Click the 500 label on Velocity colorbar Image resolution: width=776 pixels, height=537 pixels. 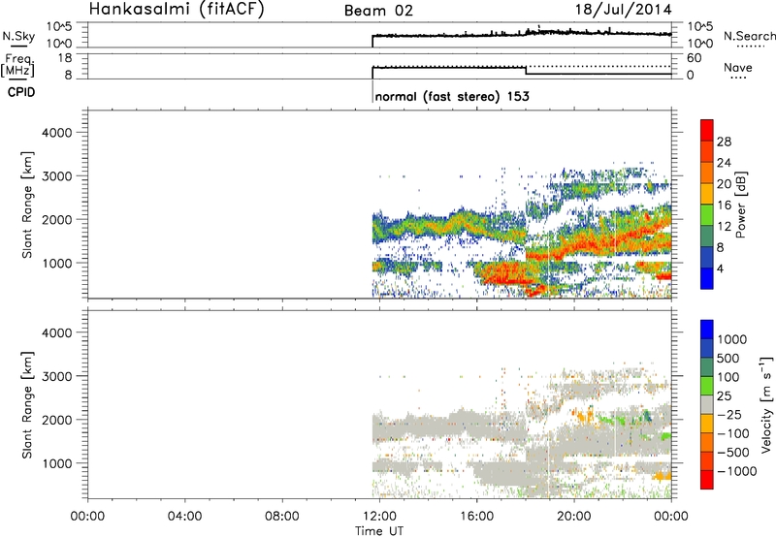pos(728,358)
